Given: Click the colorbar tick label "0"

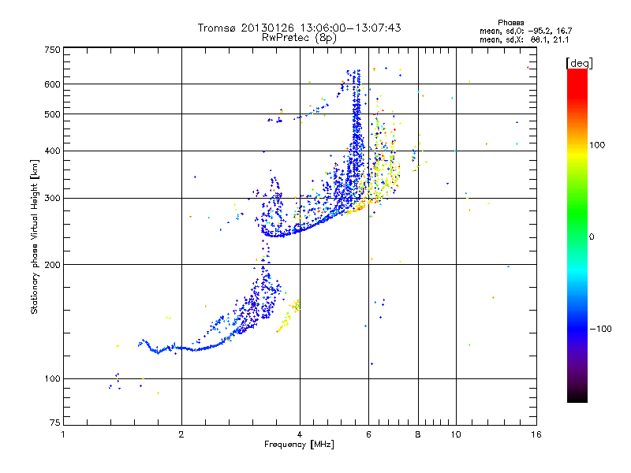Looking at the screenshot, I should click(x=592, y=237).
